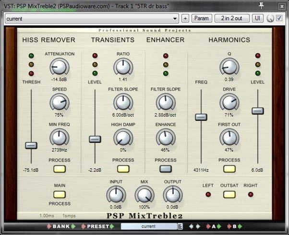Click the previous preset left arrow
The height and width of the screenshot is (235, 289).
point(191,226)
